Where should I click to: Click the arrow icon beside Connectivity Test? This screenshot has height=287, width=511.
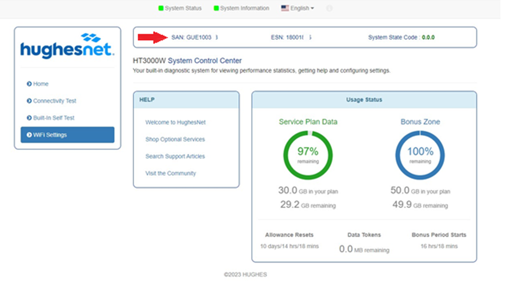[x=29, y=101]
